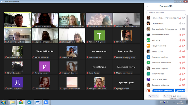Open File Explorer from taskbar
Image resolution: width=188 pixels, height=105 pixels.
coord(12,102)
